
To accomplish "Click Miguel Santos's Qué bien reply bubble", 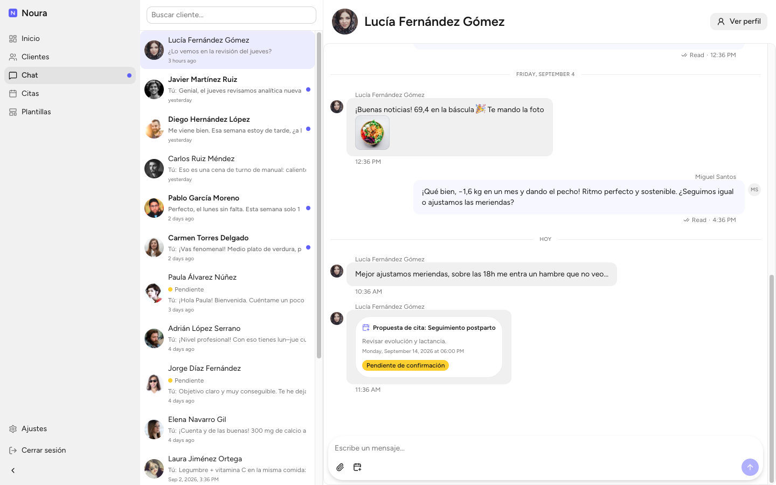I will pyautogui.click(x=579, y=197).
